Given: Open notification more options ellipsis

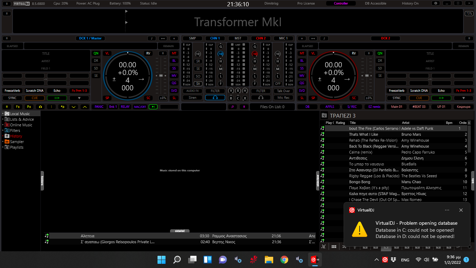Looking at the screenshot, I should (447, 210).
